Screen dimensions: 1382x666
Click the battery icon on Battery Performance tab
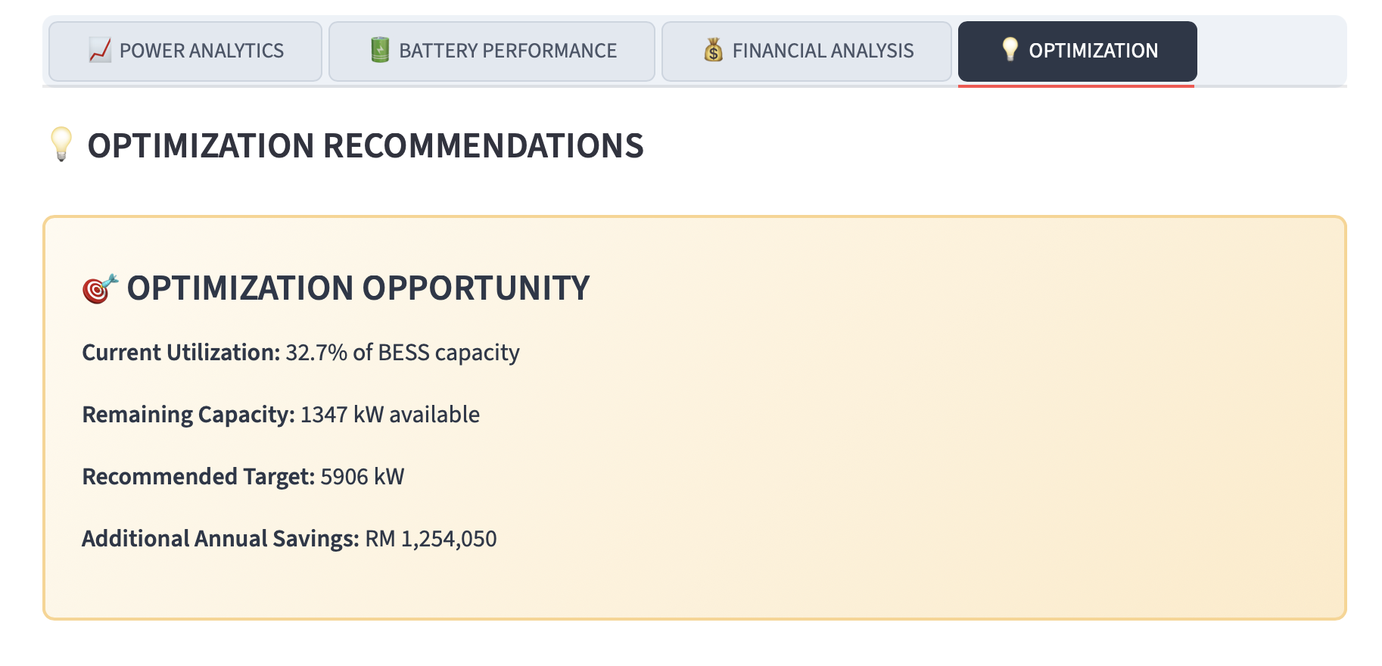(x=380, y=51)
